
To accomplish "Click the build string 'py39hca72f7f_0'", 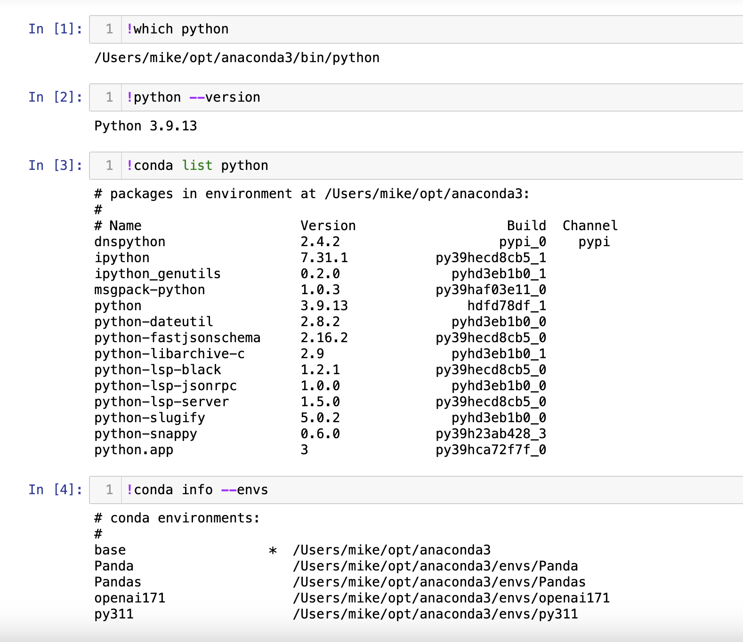I will (491, 450).
